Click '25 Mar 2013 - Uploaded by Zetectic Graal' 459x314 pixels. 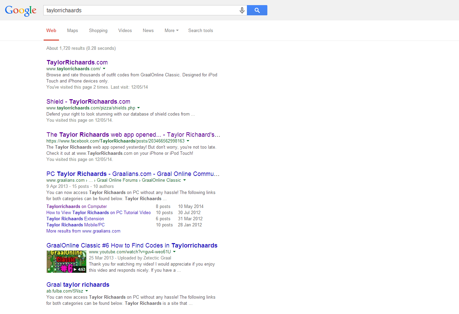(x=130, y=258)
